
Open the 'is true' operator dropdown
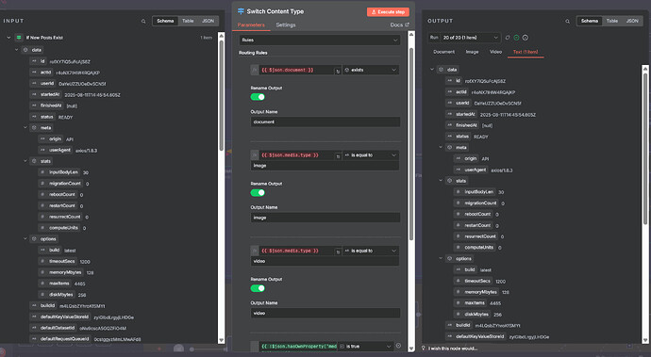[x=366, y=347]
